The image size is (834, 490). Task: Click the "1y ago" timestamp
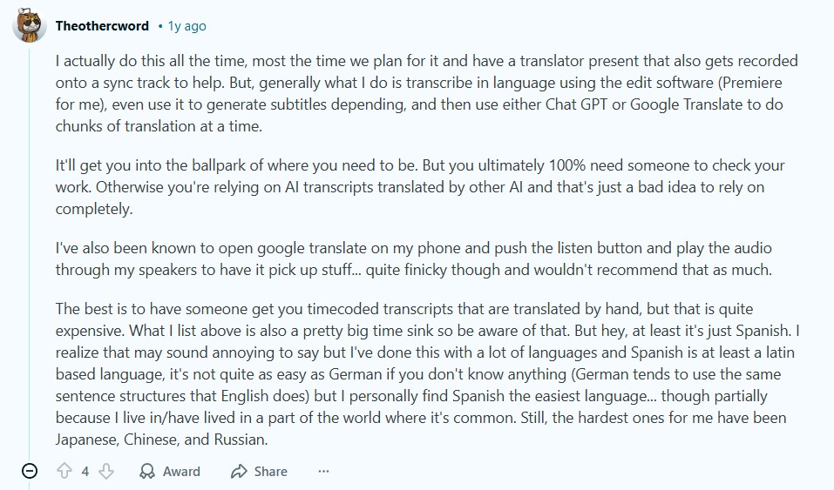186,26
